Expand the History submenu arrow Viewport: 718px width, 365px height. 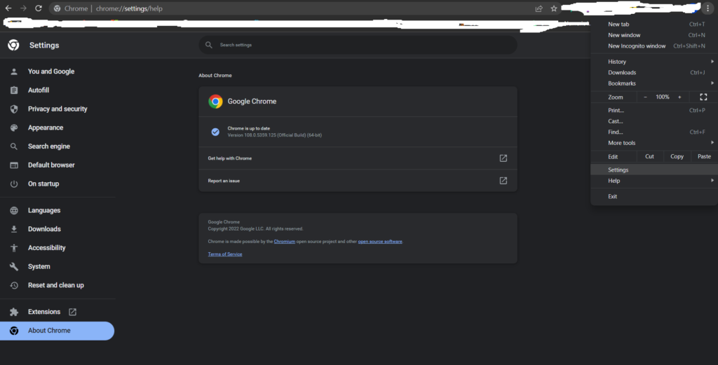tap(712, 61)
